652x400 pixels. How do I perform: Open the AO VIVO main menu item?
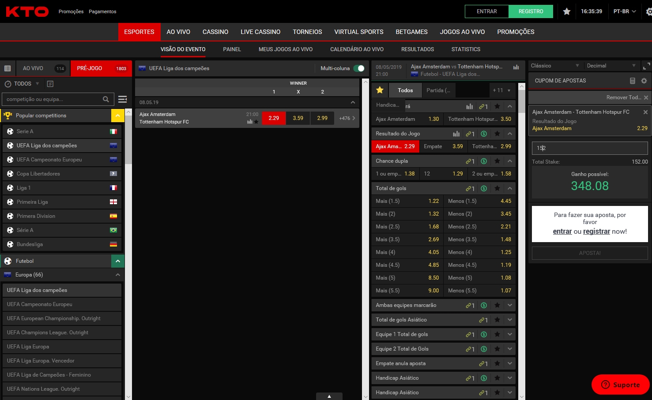pyautogui.click(x=178, y=32)
